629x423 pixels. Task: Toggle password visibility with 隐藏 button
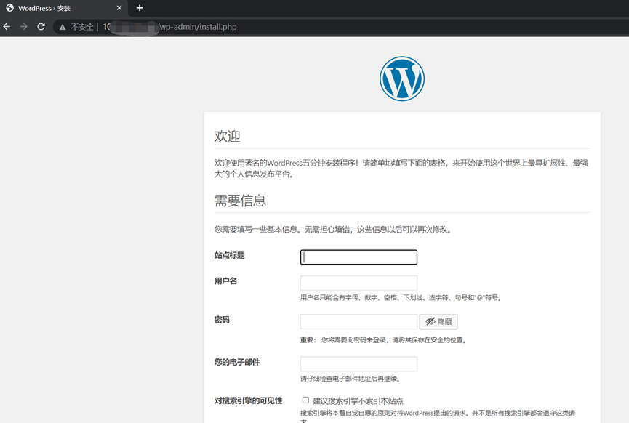(438, 321)
